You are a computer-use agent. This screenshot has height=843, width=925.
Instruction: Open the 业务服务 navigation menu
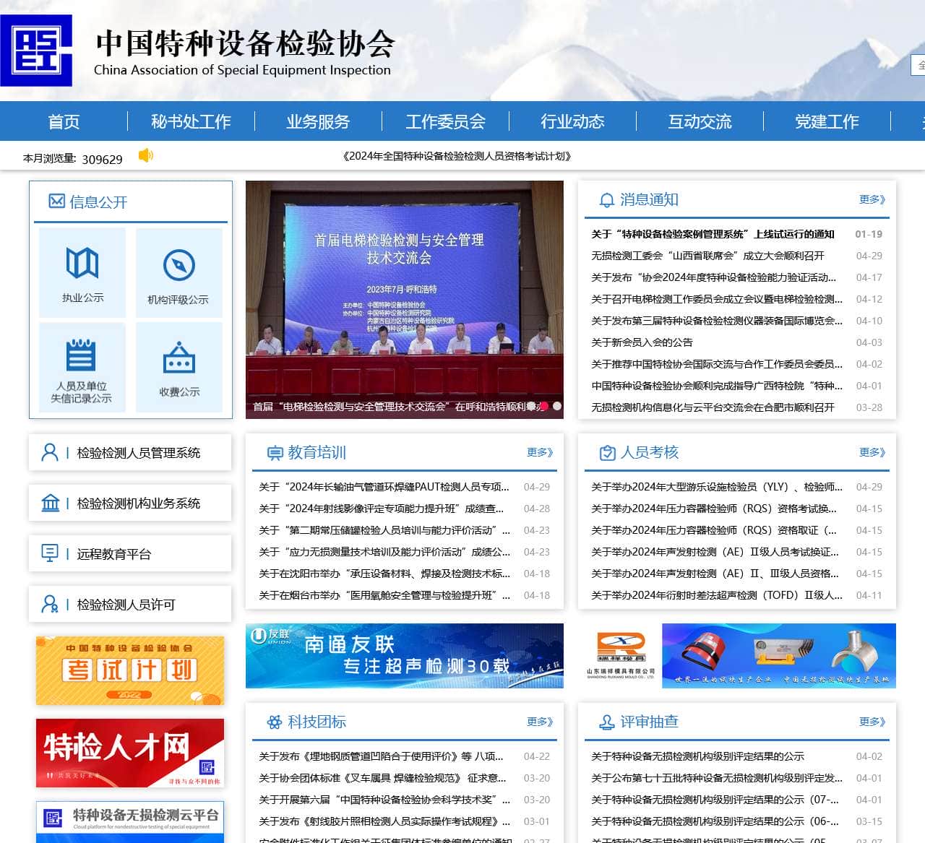(318, 121)
